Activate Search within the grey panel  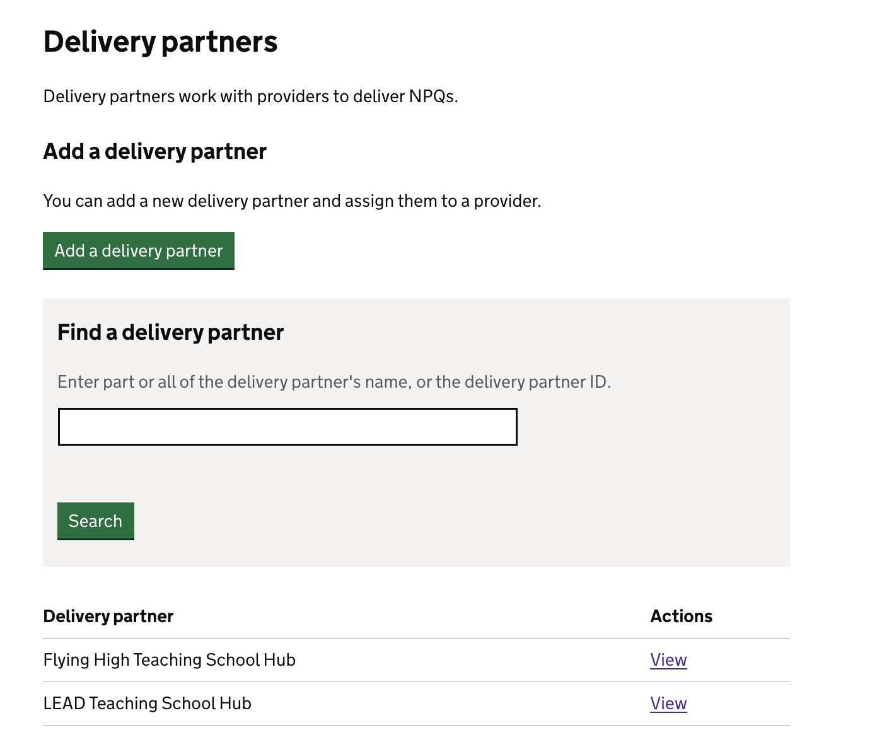click(95, 521)
